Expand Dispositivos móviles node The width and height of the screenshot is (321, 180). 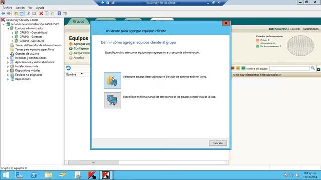pyautogui.click(x=8, y=71)
